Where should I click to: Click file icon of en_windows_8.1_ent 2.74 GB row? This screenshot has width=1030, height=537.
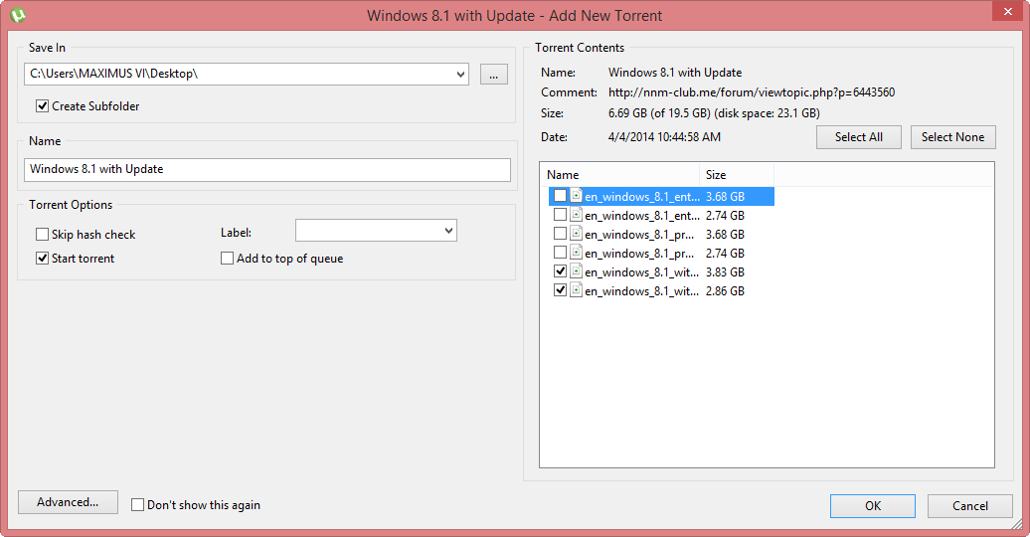(x=576, y=215)
